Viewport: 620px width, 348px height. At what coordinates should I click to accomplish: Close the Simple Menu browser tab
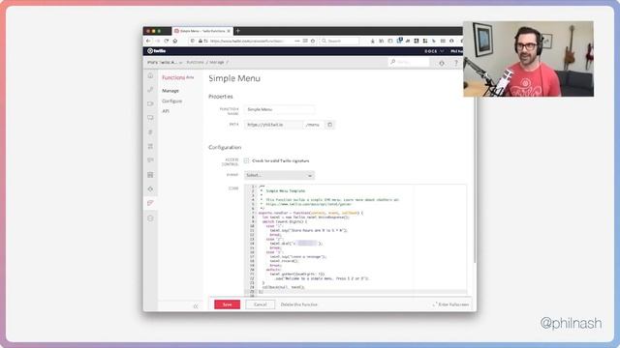[x=229, y=31]
